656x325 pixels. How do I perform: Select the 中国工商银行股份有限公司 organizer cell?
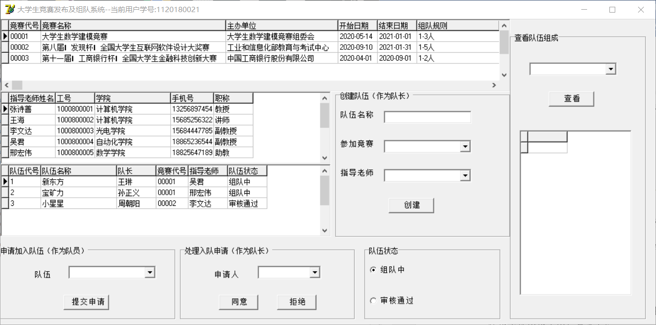click(282, 59)
